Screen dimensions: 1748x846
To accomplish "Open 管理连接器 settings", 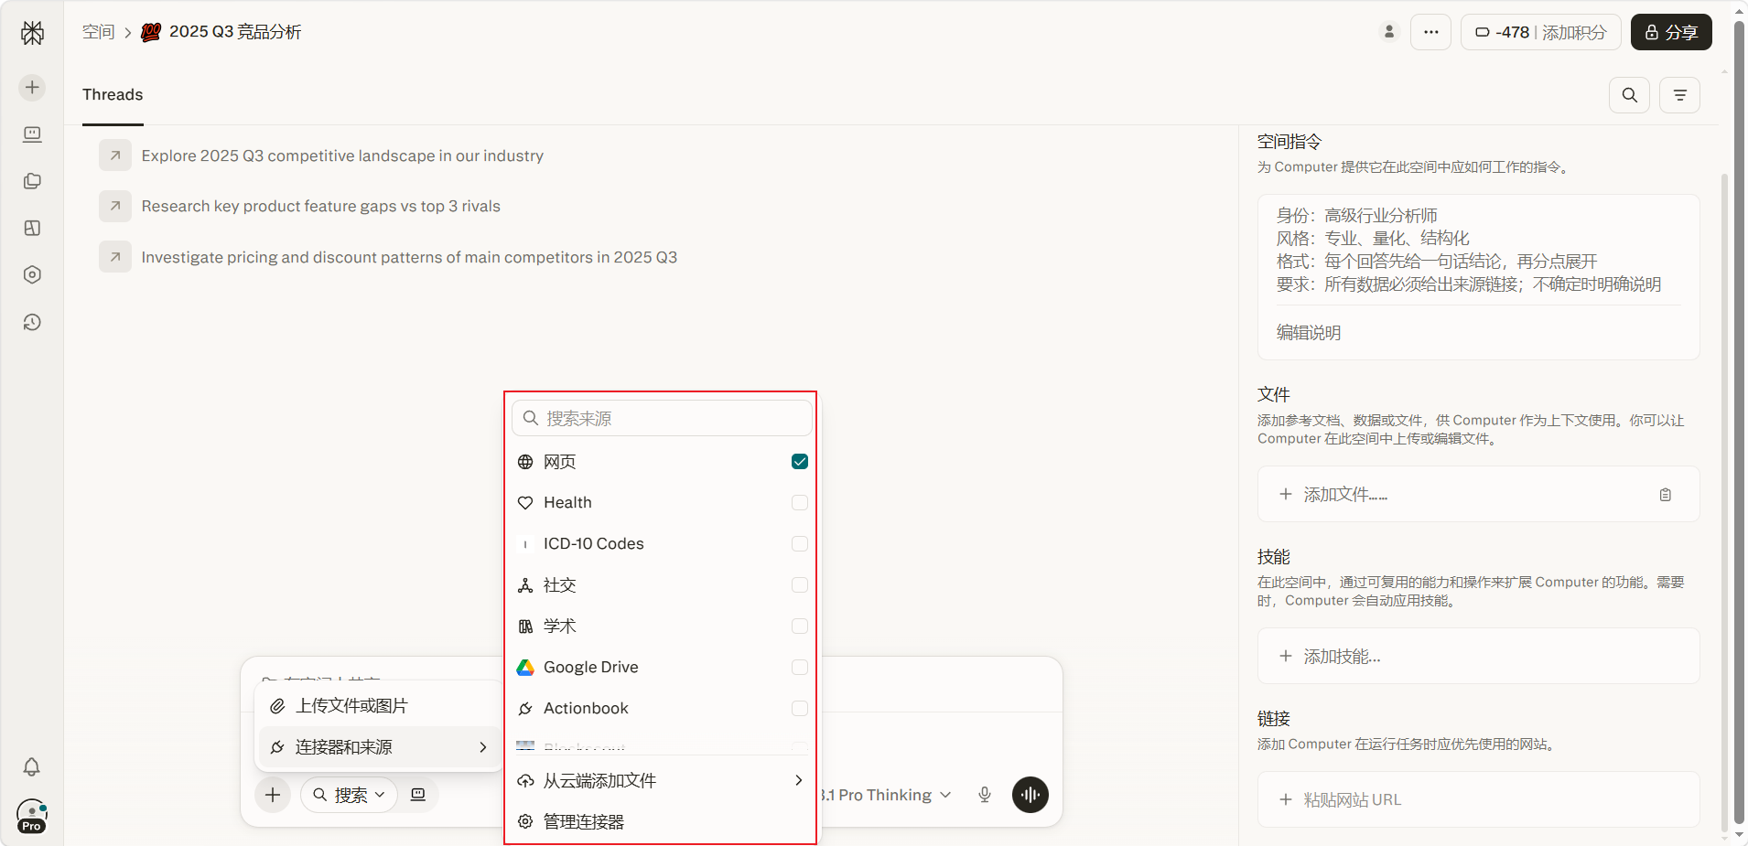I will [661, 822].
